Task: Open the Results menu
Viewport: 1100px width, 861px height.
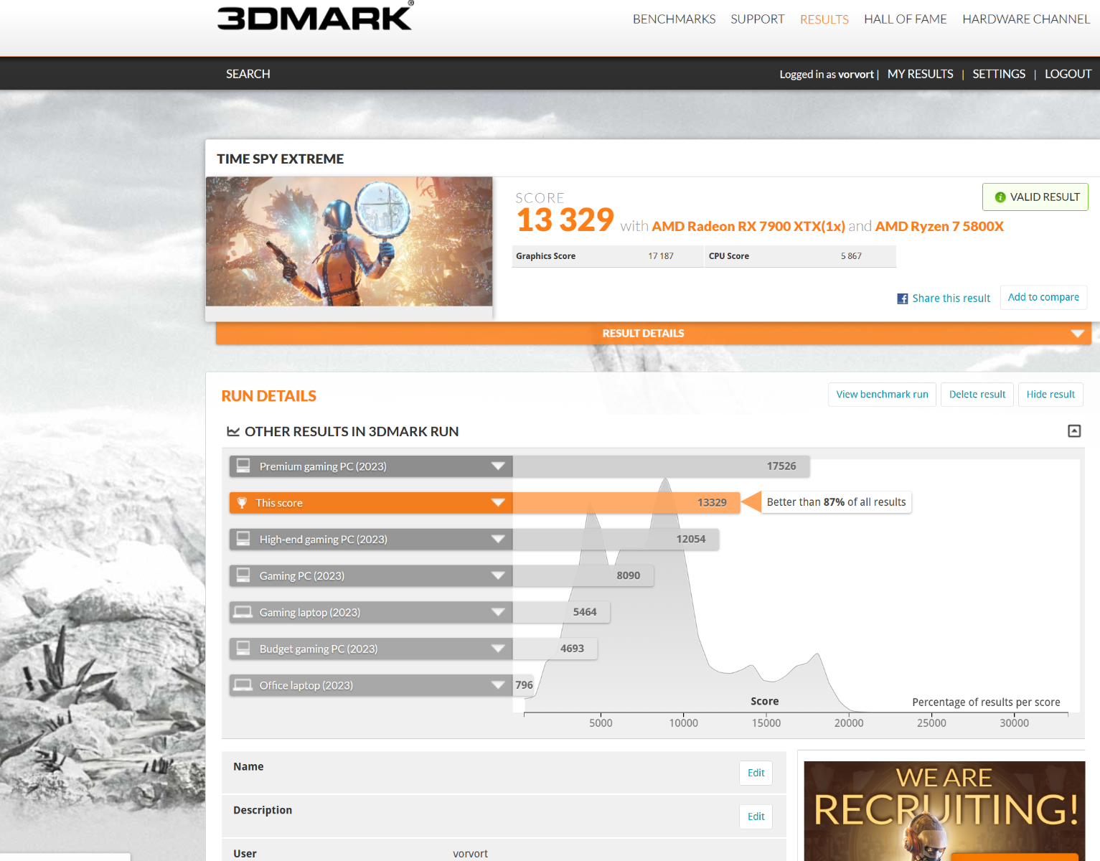Action: coord(824,19)
